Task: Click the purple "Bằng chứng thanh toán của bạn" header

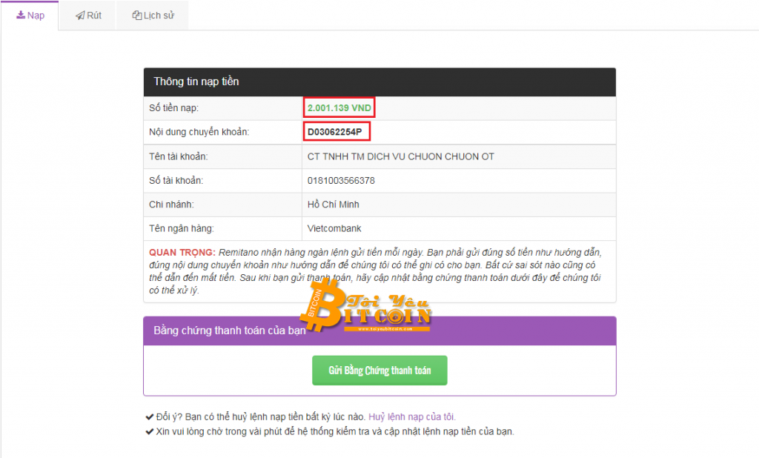Action: point(230,331)
